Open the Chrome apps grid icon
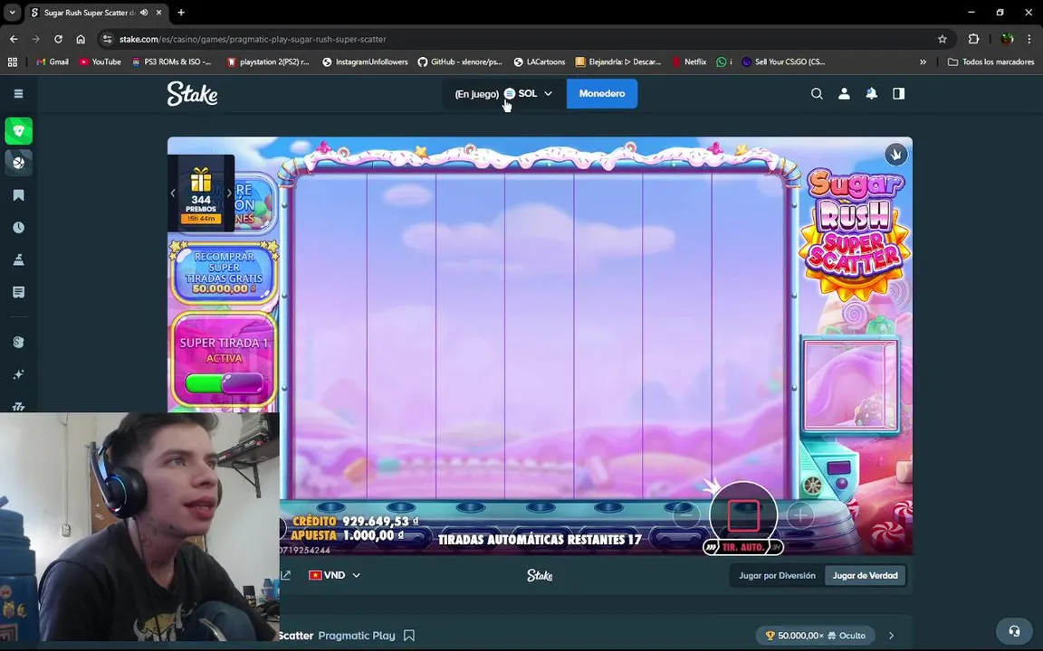This screenshot has height=651, width=1043. click(12, 61)
